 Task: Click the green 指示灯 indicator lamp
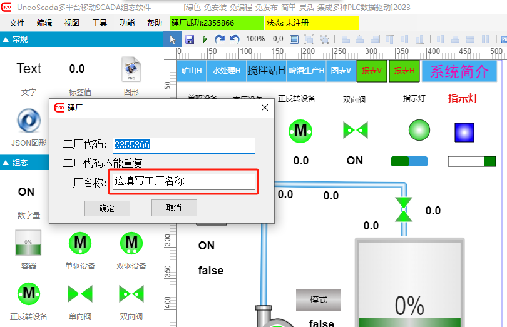pyautogui.click(x=419, y=131)
